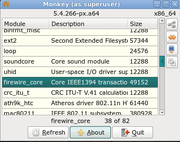180x142 pixels.
Task: Sort by the Size column header
Action: click(x=143, y=24)
